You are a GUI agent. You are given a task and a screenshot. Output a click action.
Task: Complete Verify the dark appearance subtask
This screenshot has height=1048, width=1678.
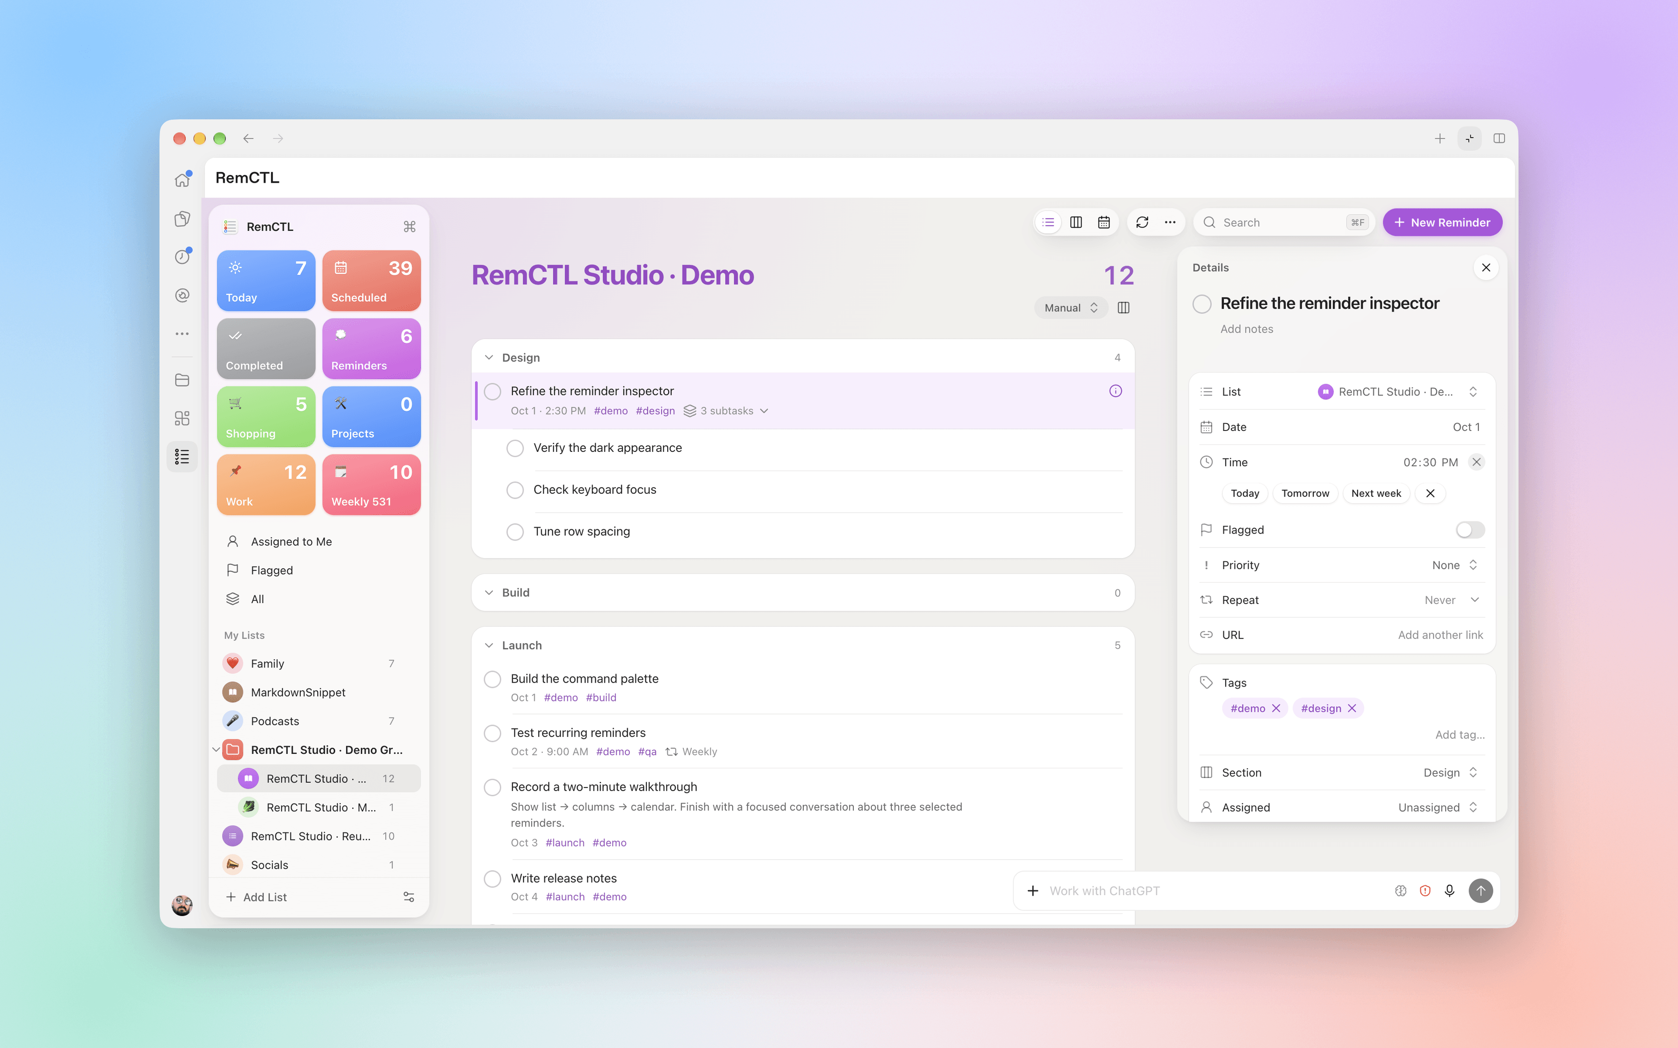coord(515,448)
